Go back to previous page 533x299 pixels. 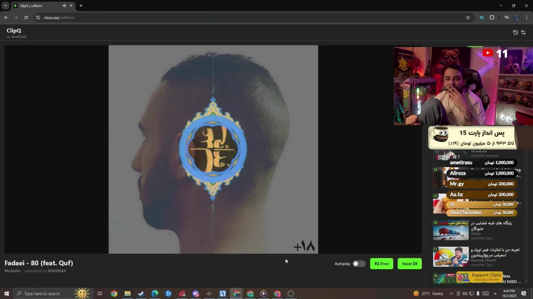(x=6, y=17)
